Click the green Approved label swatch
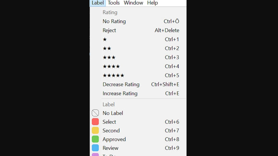Image resolution: width=278 pixels, height=156 pixels. tap(95, 139)
